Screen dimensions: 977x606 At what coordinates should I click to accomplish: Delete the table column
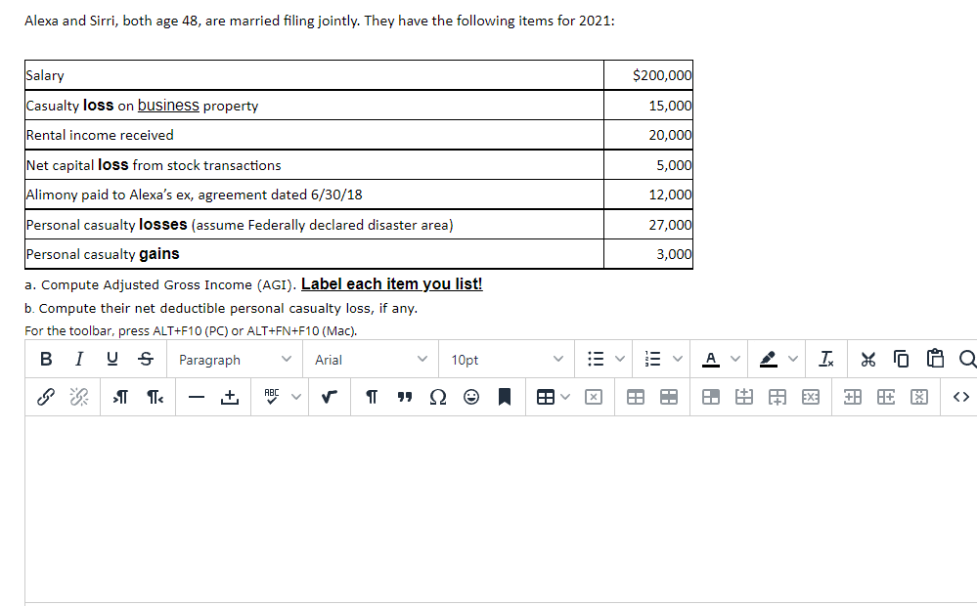[x=919, y=397]
